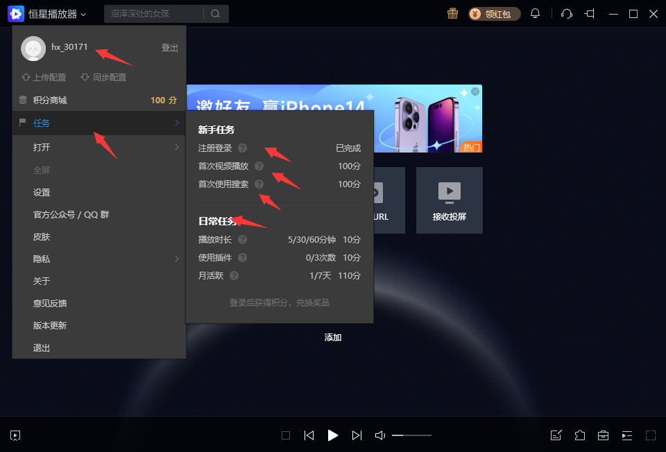Go to the previous track

(309, 435)
